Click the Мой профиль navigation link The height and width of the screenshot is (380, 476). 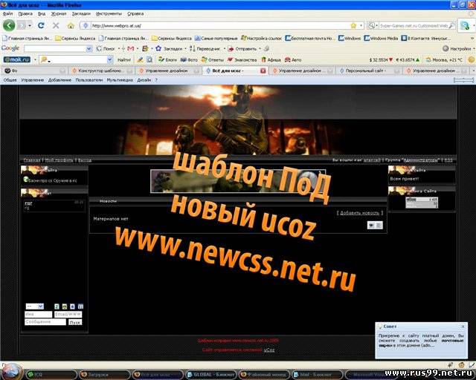click(x=59, y=160)
